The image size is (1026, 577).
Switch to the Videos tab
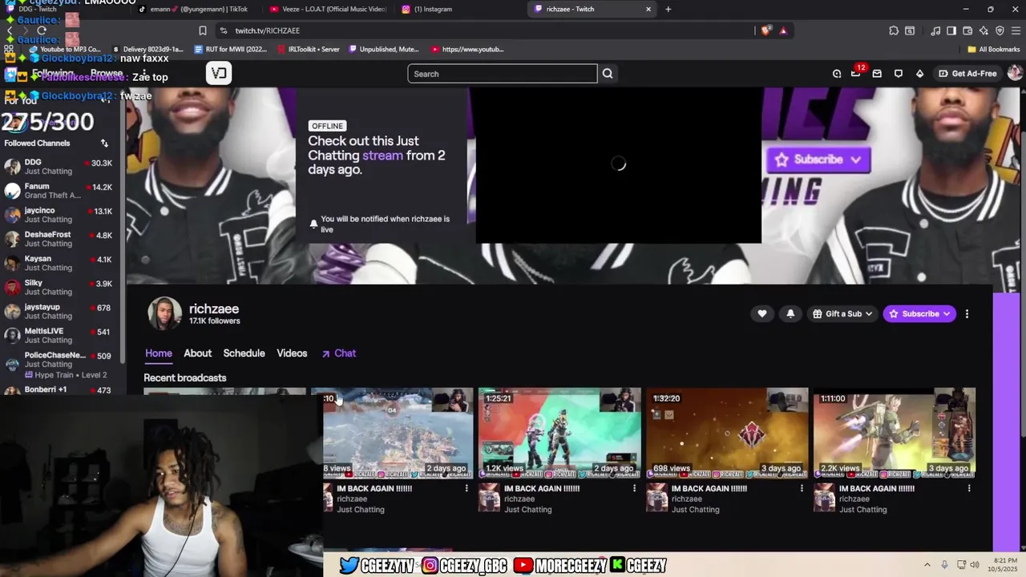pos(292,353)
